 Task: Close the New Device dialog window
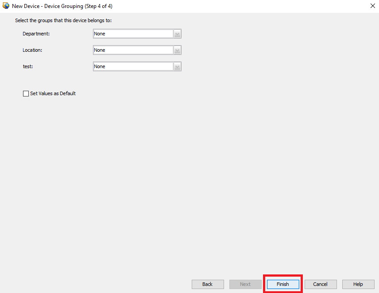[373, 6]
